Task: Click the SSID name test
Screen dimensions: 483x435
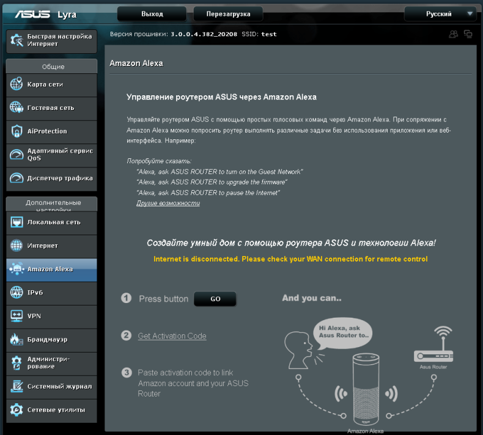Action: tap(269, 34)
